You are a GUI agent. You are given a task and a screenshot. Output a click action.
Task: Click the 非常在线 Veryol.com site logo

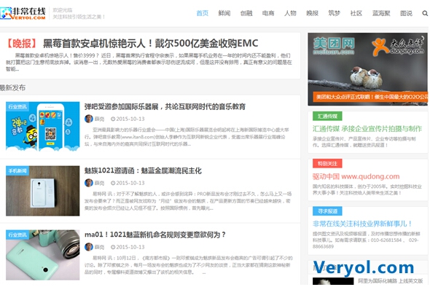pyautogui.click(x=23, y=13)
